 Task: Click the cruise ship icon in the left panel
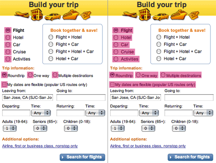[71, 15]
